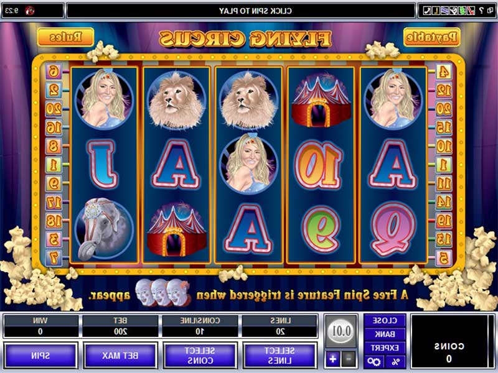The image size is (498, 373).
Task: Click the question mark help icon
Action: (481, 11)
